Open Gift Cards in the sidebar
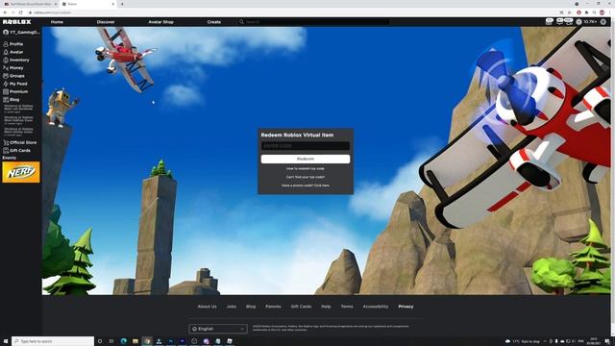615x346 pixels. coord(16,150)
